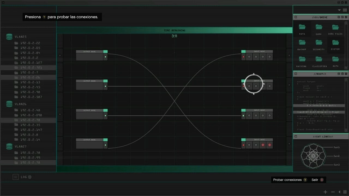The image size is (349, 196).
Task: Click the Salir button
Action: pyautogui.click(x=317, y=180)
